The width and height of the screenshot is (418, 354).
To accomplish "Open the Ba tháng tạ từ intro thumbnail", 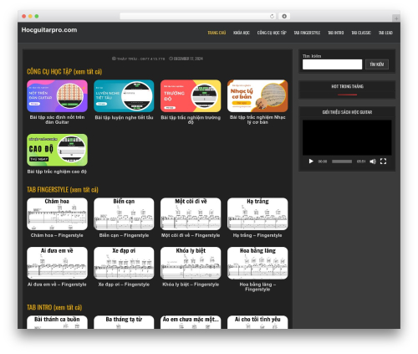I will (x=124, y=322).
